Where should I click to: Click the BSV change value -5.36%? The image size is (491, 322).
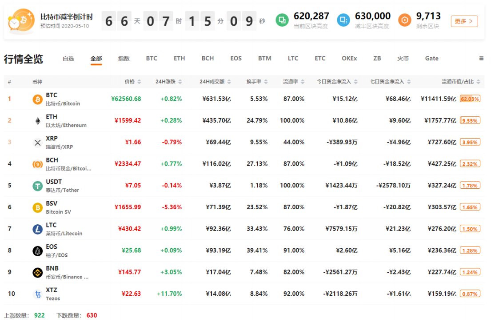pyautogui.click(x=172, y=207)
